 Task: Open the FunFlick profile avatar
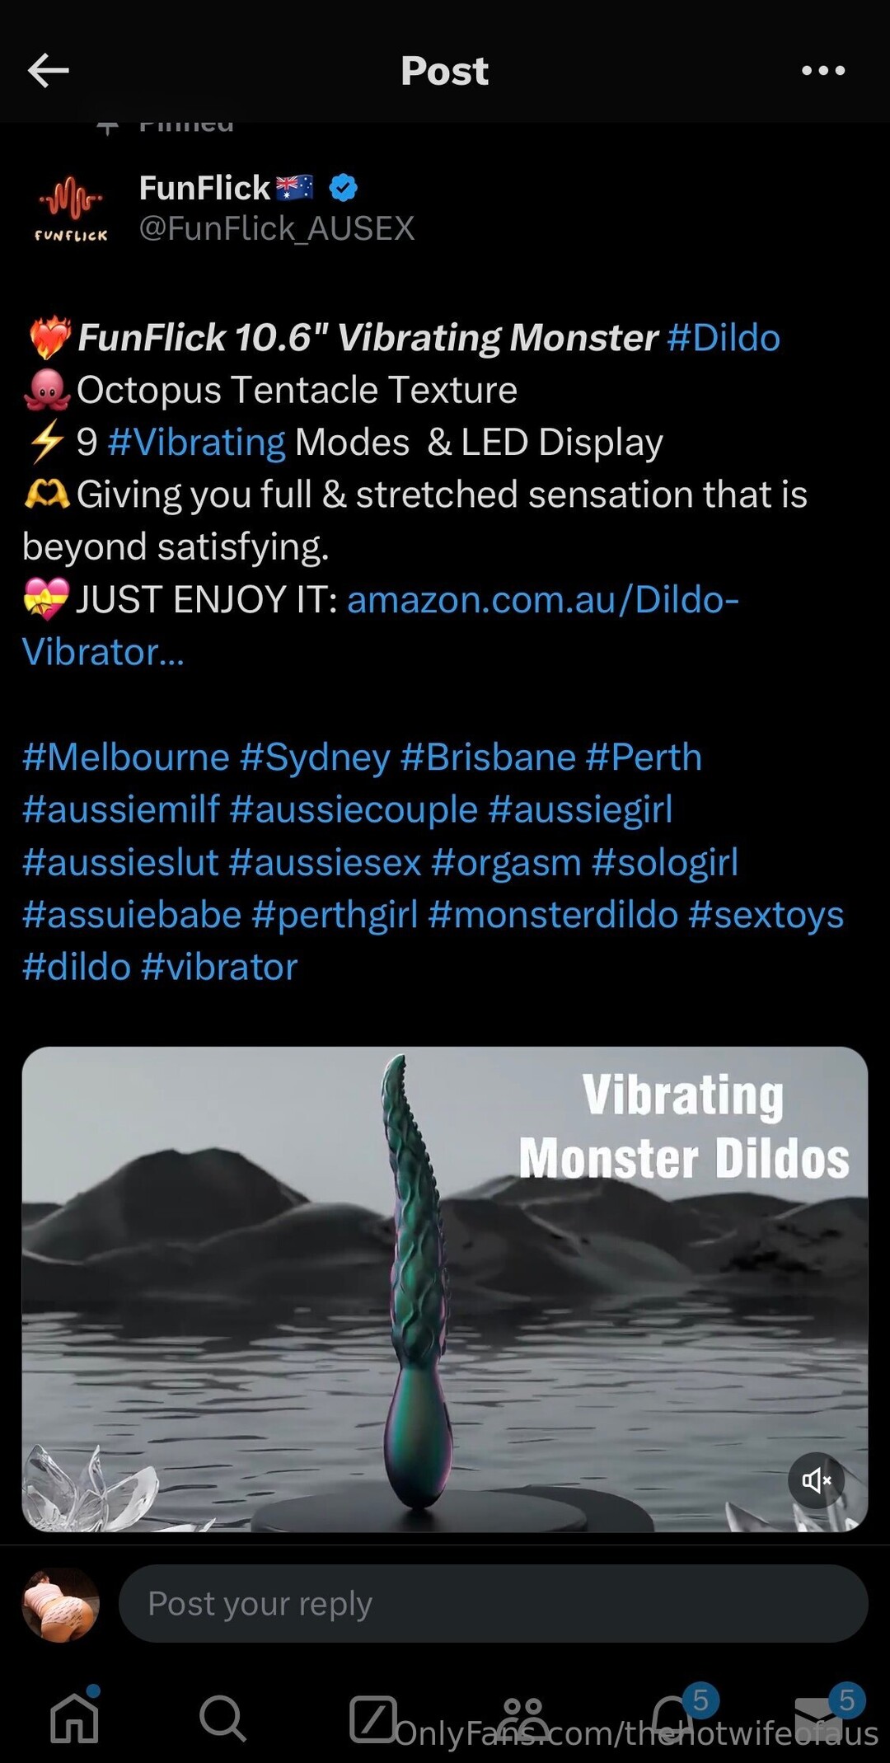(71, 208)
